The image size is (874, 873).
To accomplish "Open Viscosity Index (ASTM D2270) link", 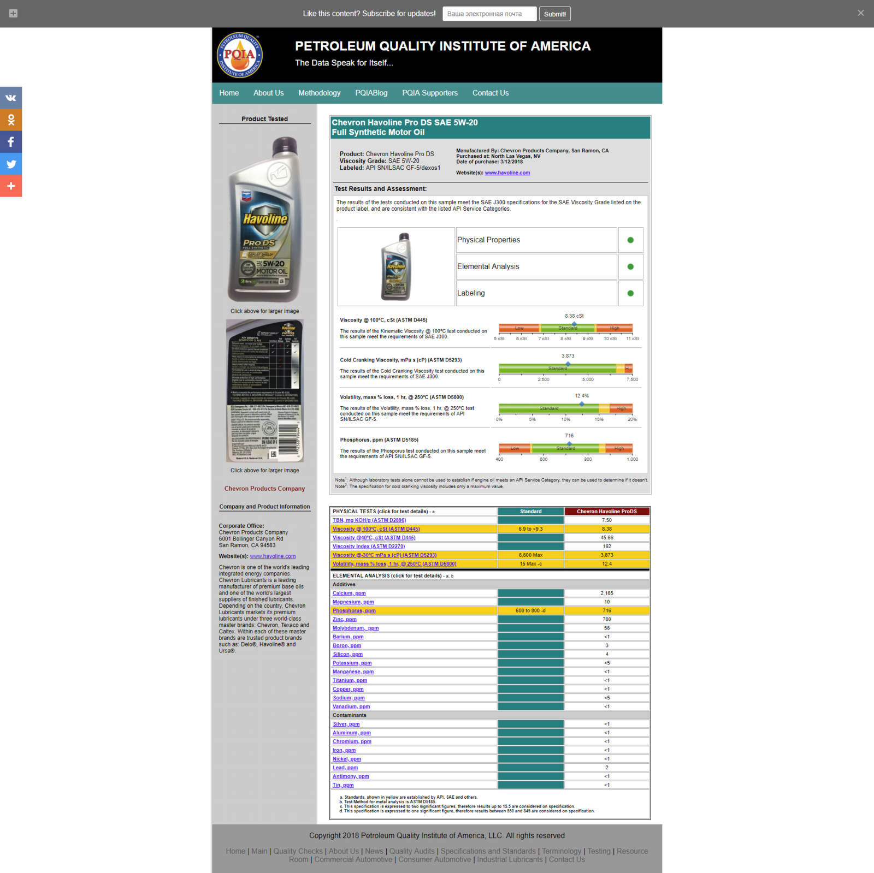I will pos(369,547).
